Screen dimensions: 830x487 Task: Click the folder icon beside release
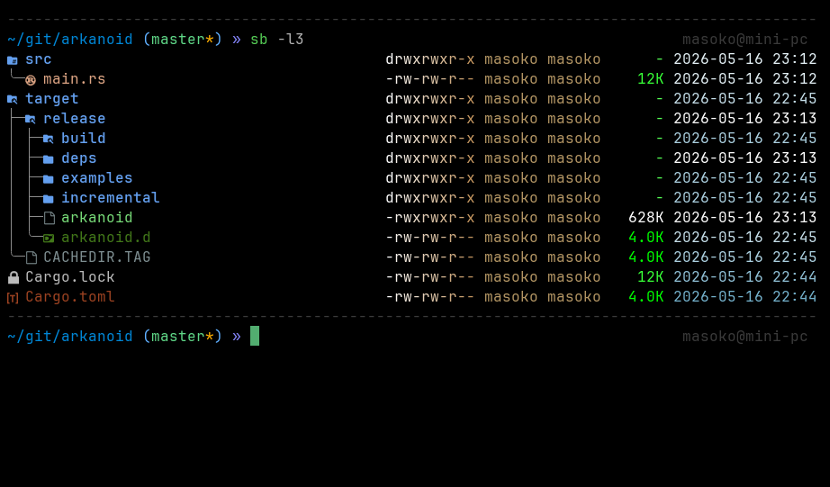click(31, 119)
